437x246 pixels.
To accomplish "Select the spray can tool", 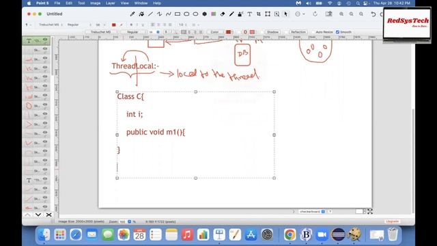I will tap(240, 14).
